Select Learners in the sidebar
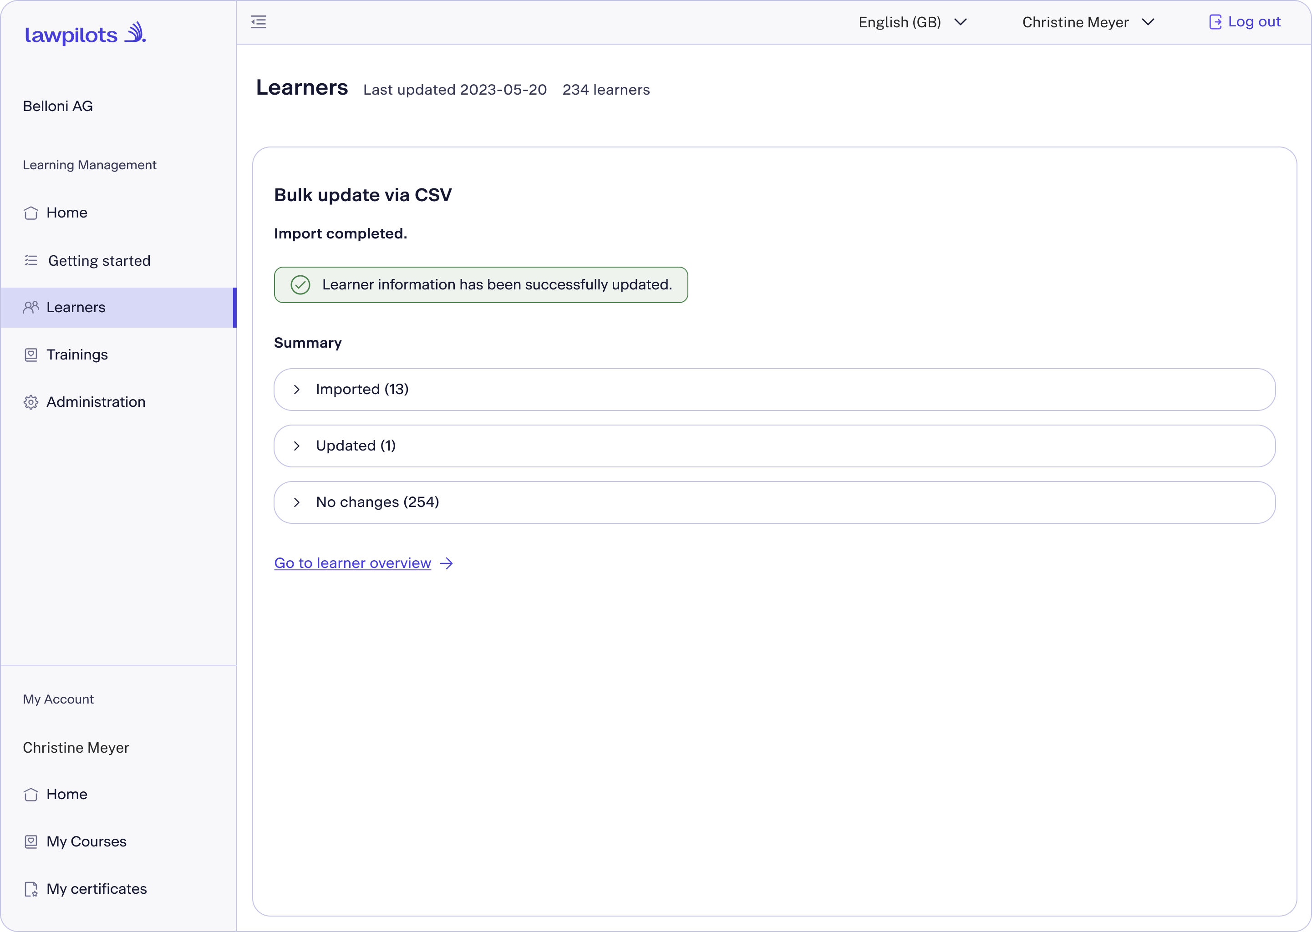The height and width of the screenshot is (932, 1312). point(117,308)
